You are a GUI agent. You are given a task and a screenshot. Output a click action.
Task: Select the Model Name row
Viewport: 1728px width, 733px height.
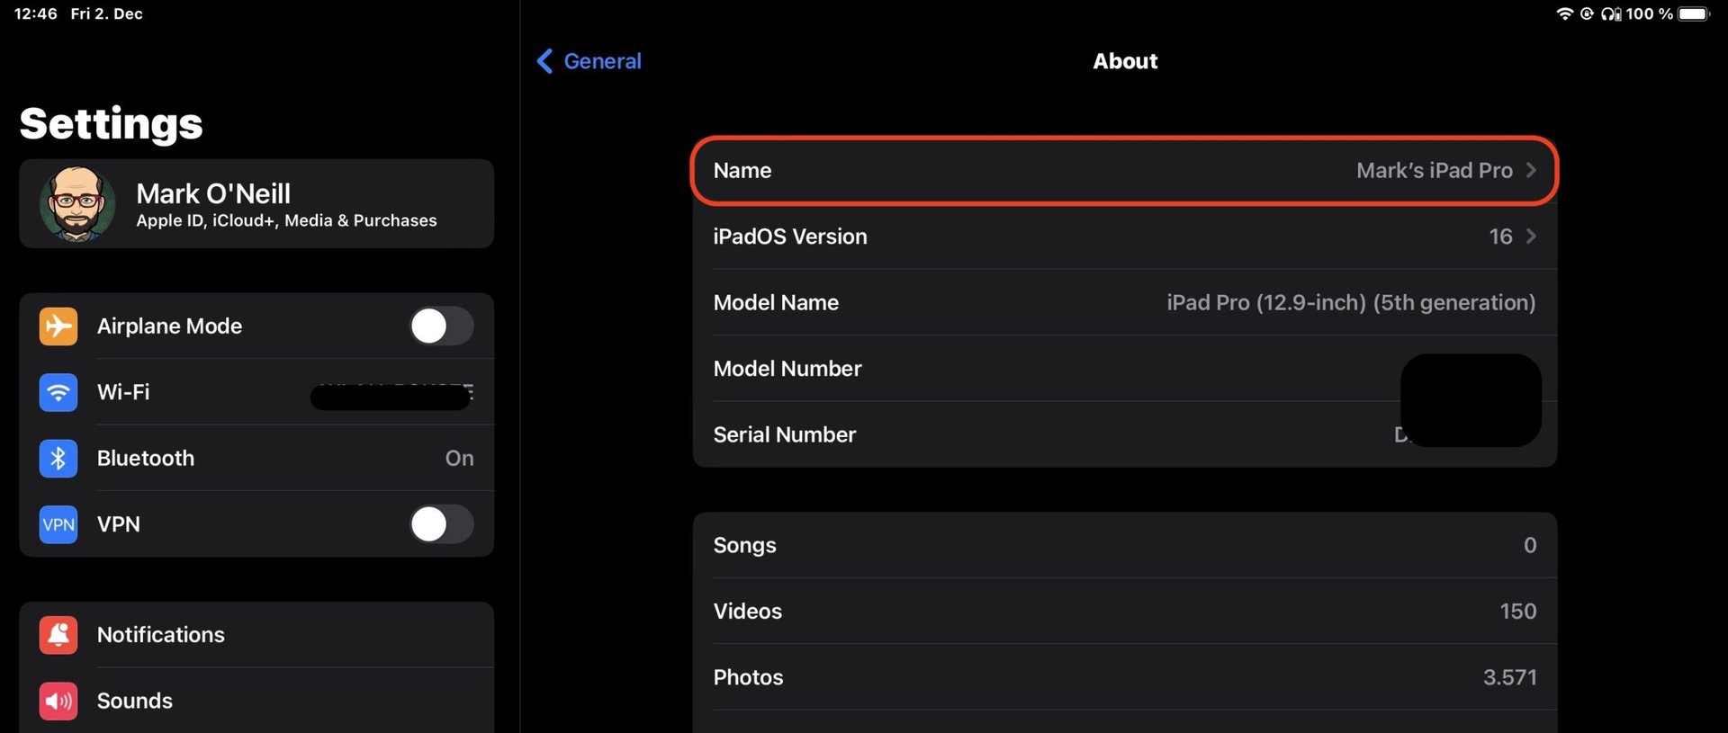[x=1124, y=303]
